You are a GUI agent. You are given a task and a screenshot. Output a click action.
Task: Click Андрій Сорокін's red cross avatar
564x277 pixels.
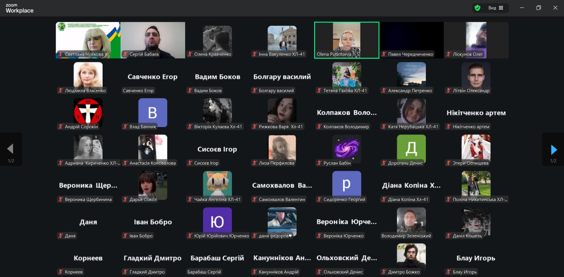pyautogui.click(x=88, y=112)
